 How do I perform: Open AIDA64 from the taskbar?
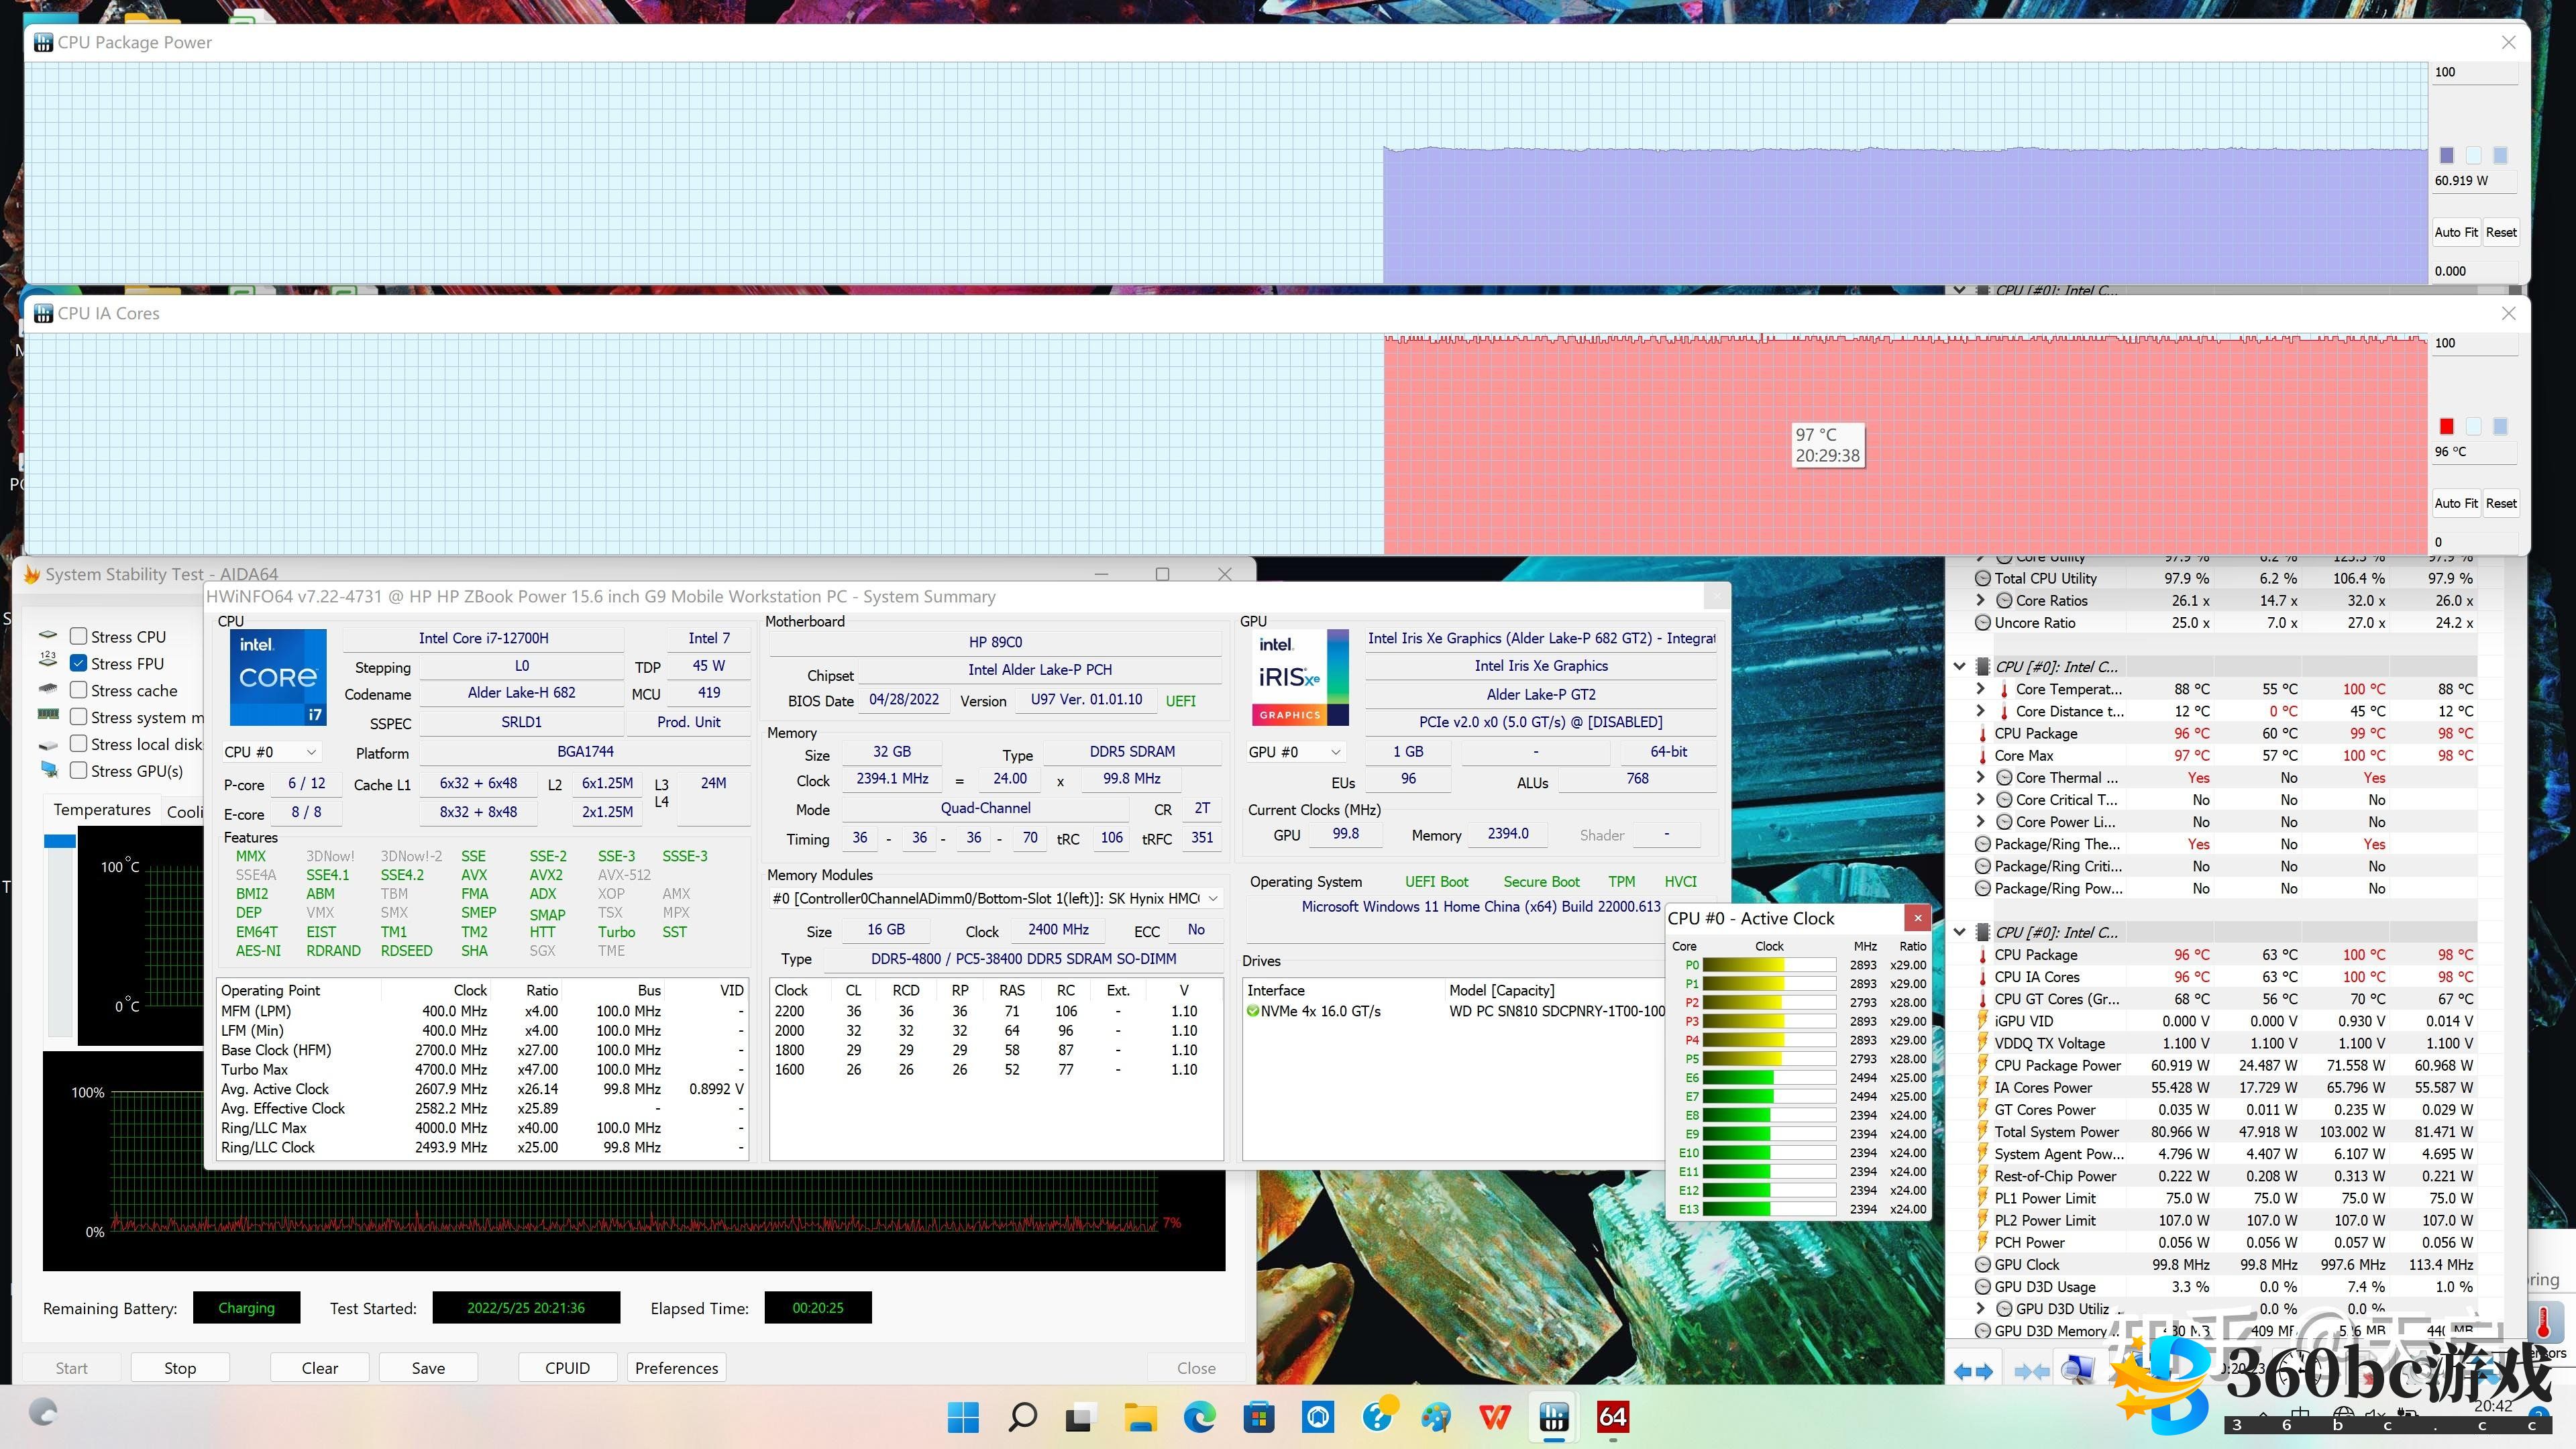1612,1417
